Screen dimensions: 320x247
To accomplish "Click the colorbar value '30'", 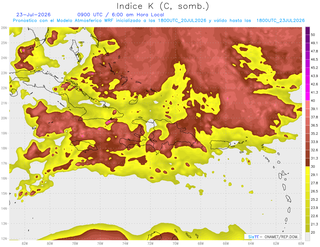I will (x=313, y=167).
